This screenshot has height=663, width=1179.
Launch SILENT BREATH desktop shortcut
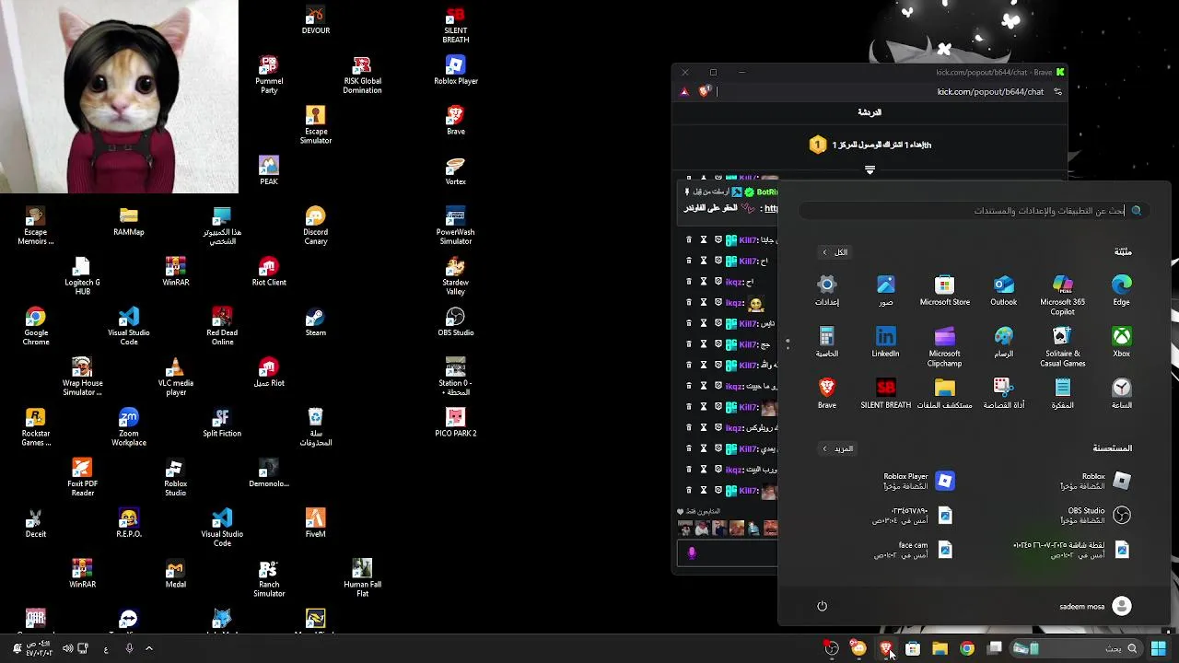pyautogui.click(x=455, y=25)
